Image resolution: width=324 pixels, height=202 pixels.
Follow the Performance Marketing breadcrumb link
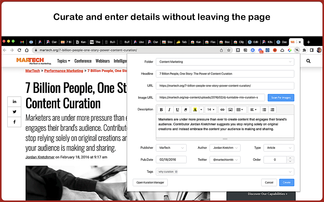tap(64, 71)
